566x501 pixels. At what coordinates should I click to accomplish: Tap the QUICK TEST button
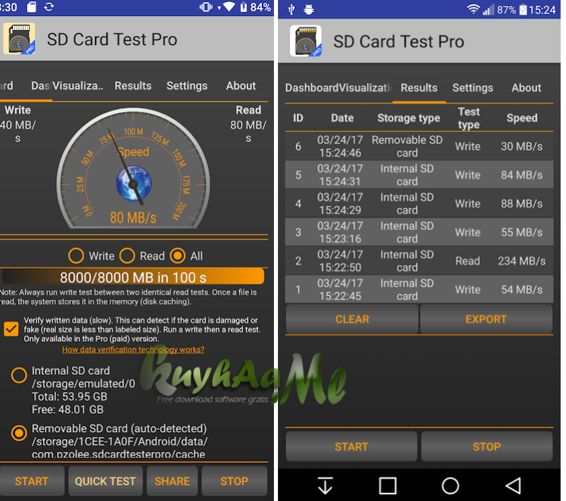pos(105,481)
